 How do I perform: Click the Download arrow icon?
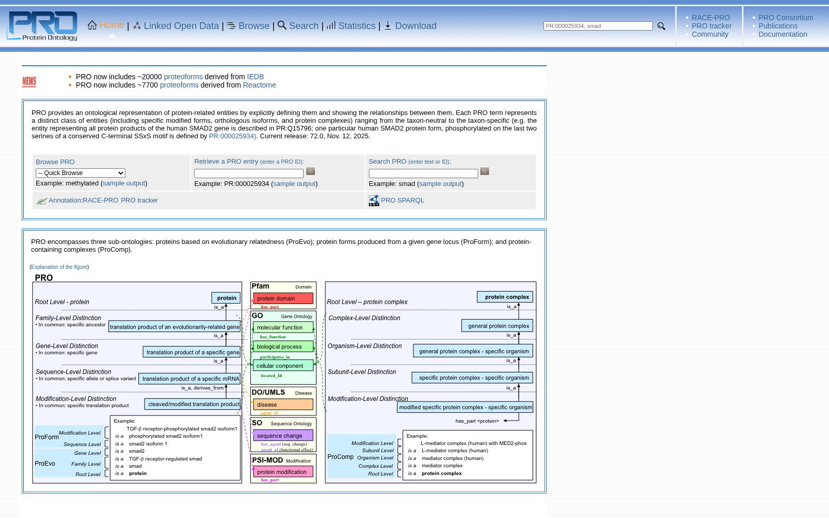click(x=388, y=25)
